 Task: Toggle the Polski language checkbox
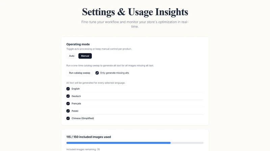68,111
